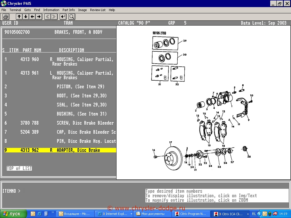Open the Terminal menu
This screenshot has height=218, width=291.
pos(15,10)
